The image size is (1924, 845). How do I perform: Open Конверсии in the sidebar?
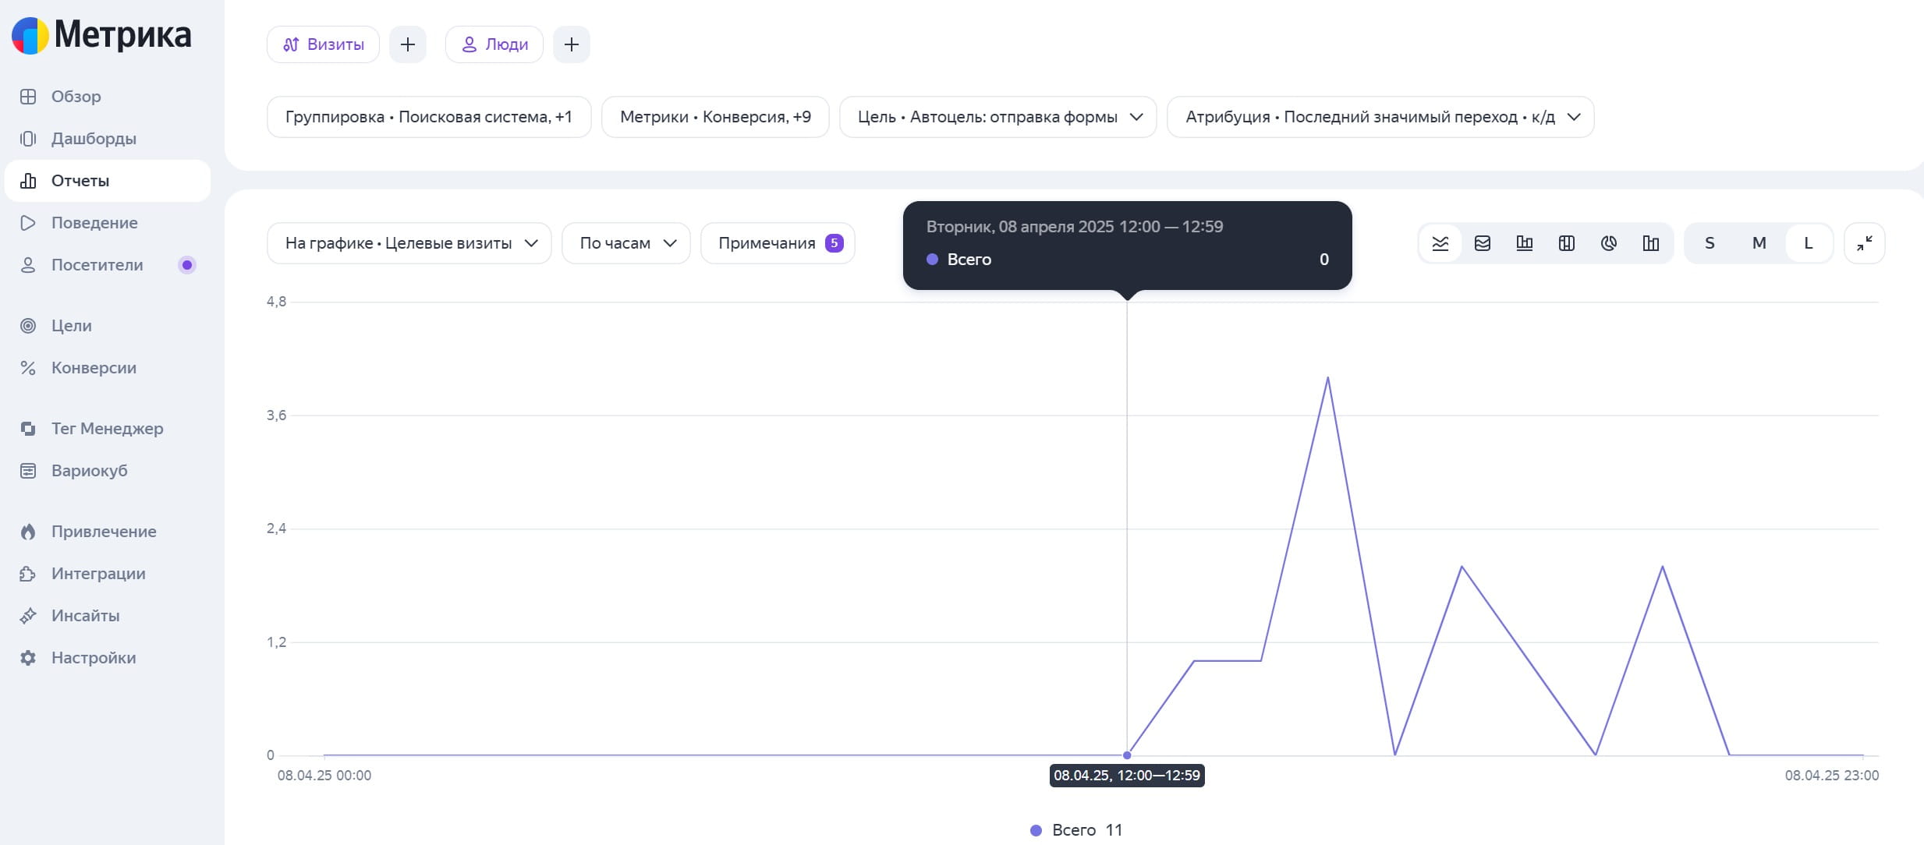click(x=94, y=368)
